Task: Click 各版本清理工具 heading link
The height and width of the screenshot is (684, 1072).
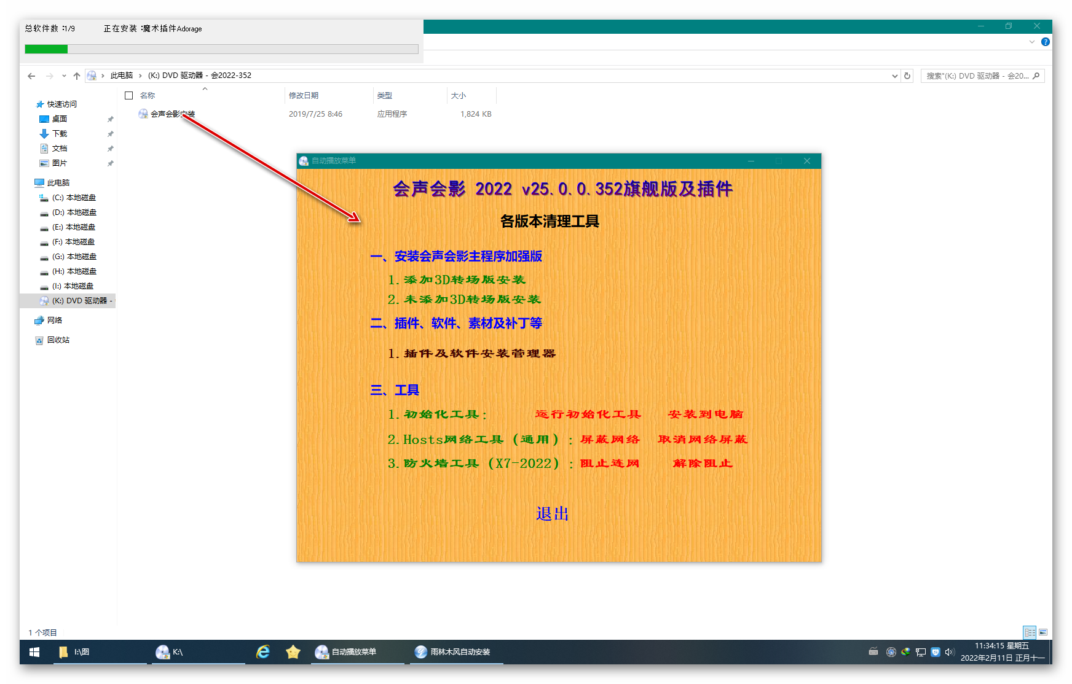Action: (550, 222)
